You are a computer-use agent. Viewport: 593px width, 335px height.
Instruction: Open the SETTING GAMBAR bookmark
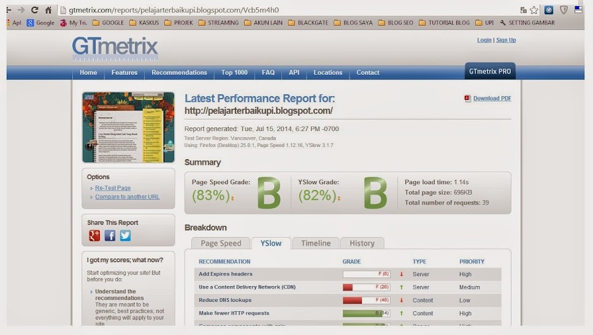[x=527, y=23]
